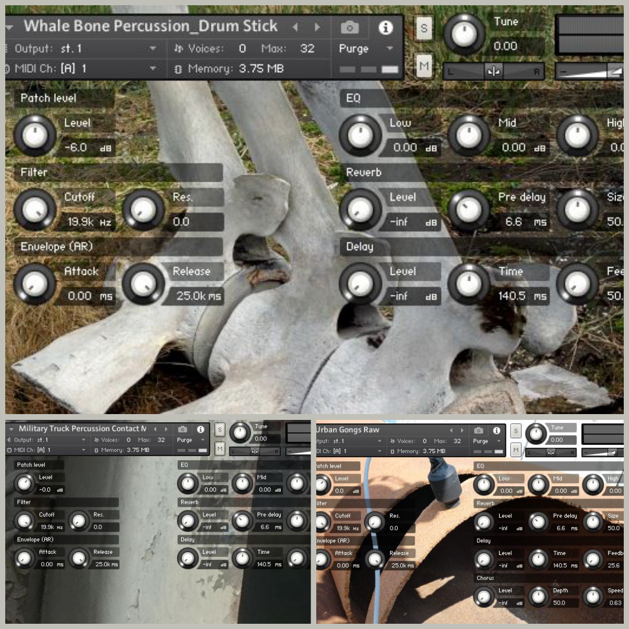Mute the Whale Bone Percussion instrument with M

(423, 67)
